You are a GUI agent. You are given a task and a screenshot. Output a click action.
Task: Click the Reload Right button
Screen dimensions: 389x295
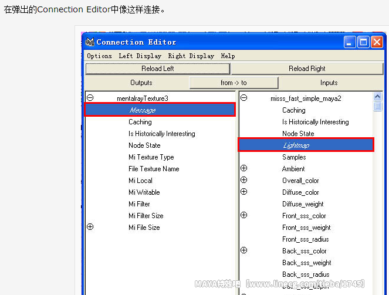click(x=307, y=69)
